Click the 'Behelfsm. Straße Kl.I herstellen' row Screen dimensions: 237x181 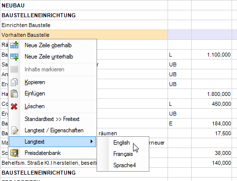[x=49, y=163]
